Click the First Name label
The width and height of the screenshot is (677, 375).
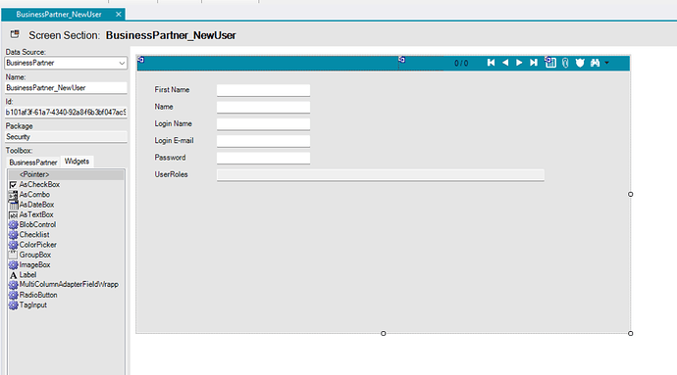click(172, 90)
